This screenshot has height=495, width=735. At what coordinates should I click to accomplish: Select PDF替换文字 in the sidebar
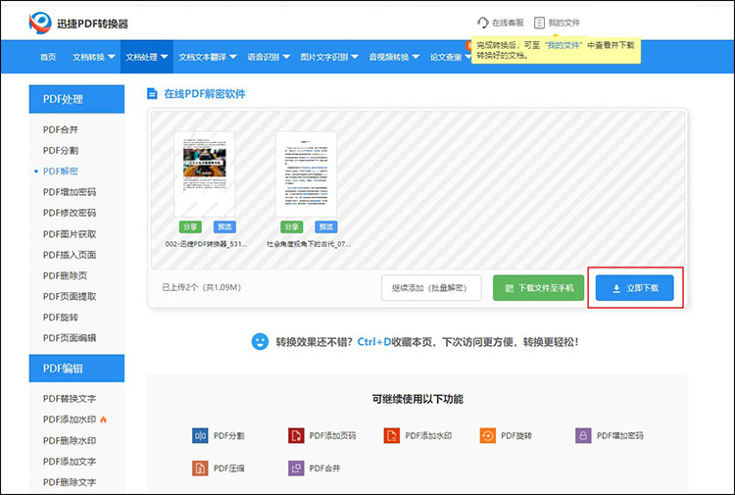(x=70, y=399)
